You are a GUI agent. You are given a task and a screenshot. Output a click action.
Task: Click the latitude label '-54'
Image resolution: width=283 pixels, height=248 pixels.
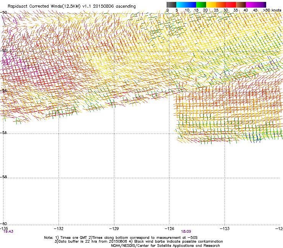click(x=3, y=90)
